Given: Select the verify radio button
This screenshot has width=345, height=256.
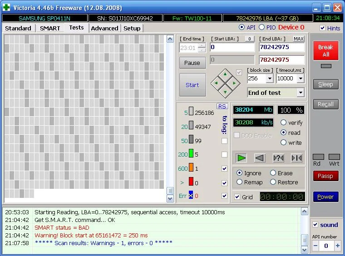Looking at the screenshot, I should pyautogui.click(x=284, y=123).
